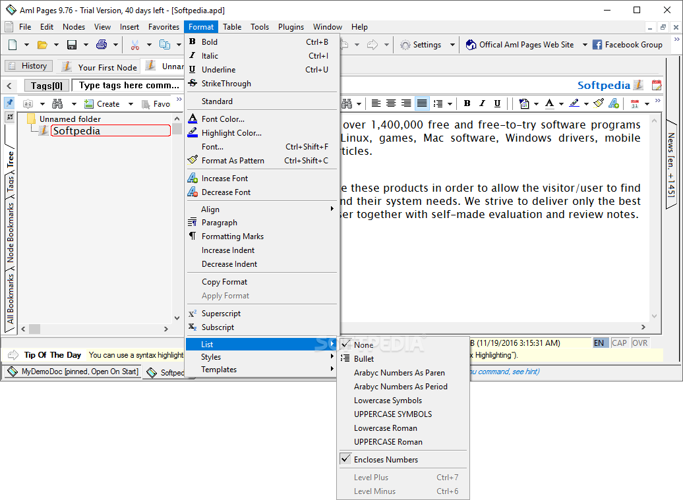Open the Table menu

[232, 27]
